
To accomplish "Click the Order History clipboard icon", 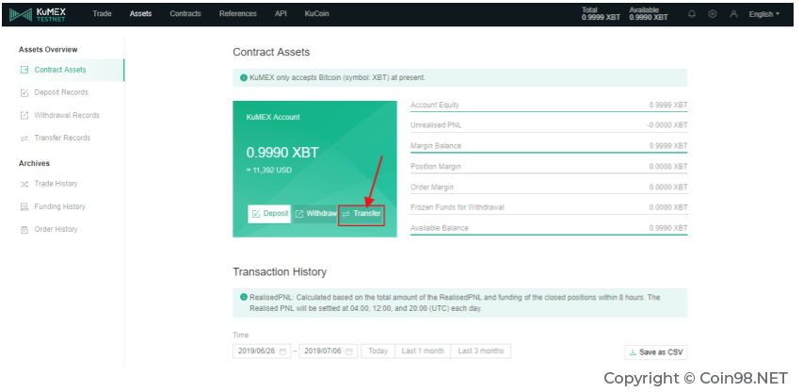I will (x=24, y=230).
